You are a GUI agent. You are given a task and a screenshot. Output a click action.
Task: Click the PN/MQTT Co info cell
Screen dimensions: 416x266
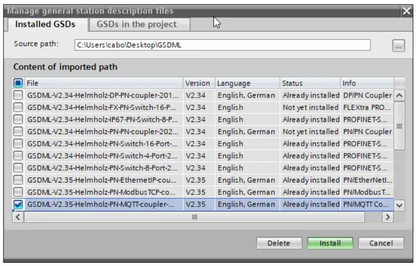click(x=366, y=204)
